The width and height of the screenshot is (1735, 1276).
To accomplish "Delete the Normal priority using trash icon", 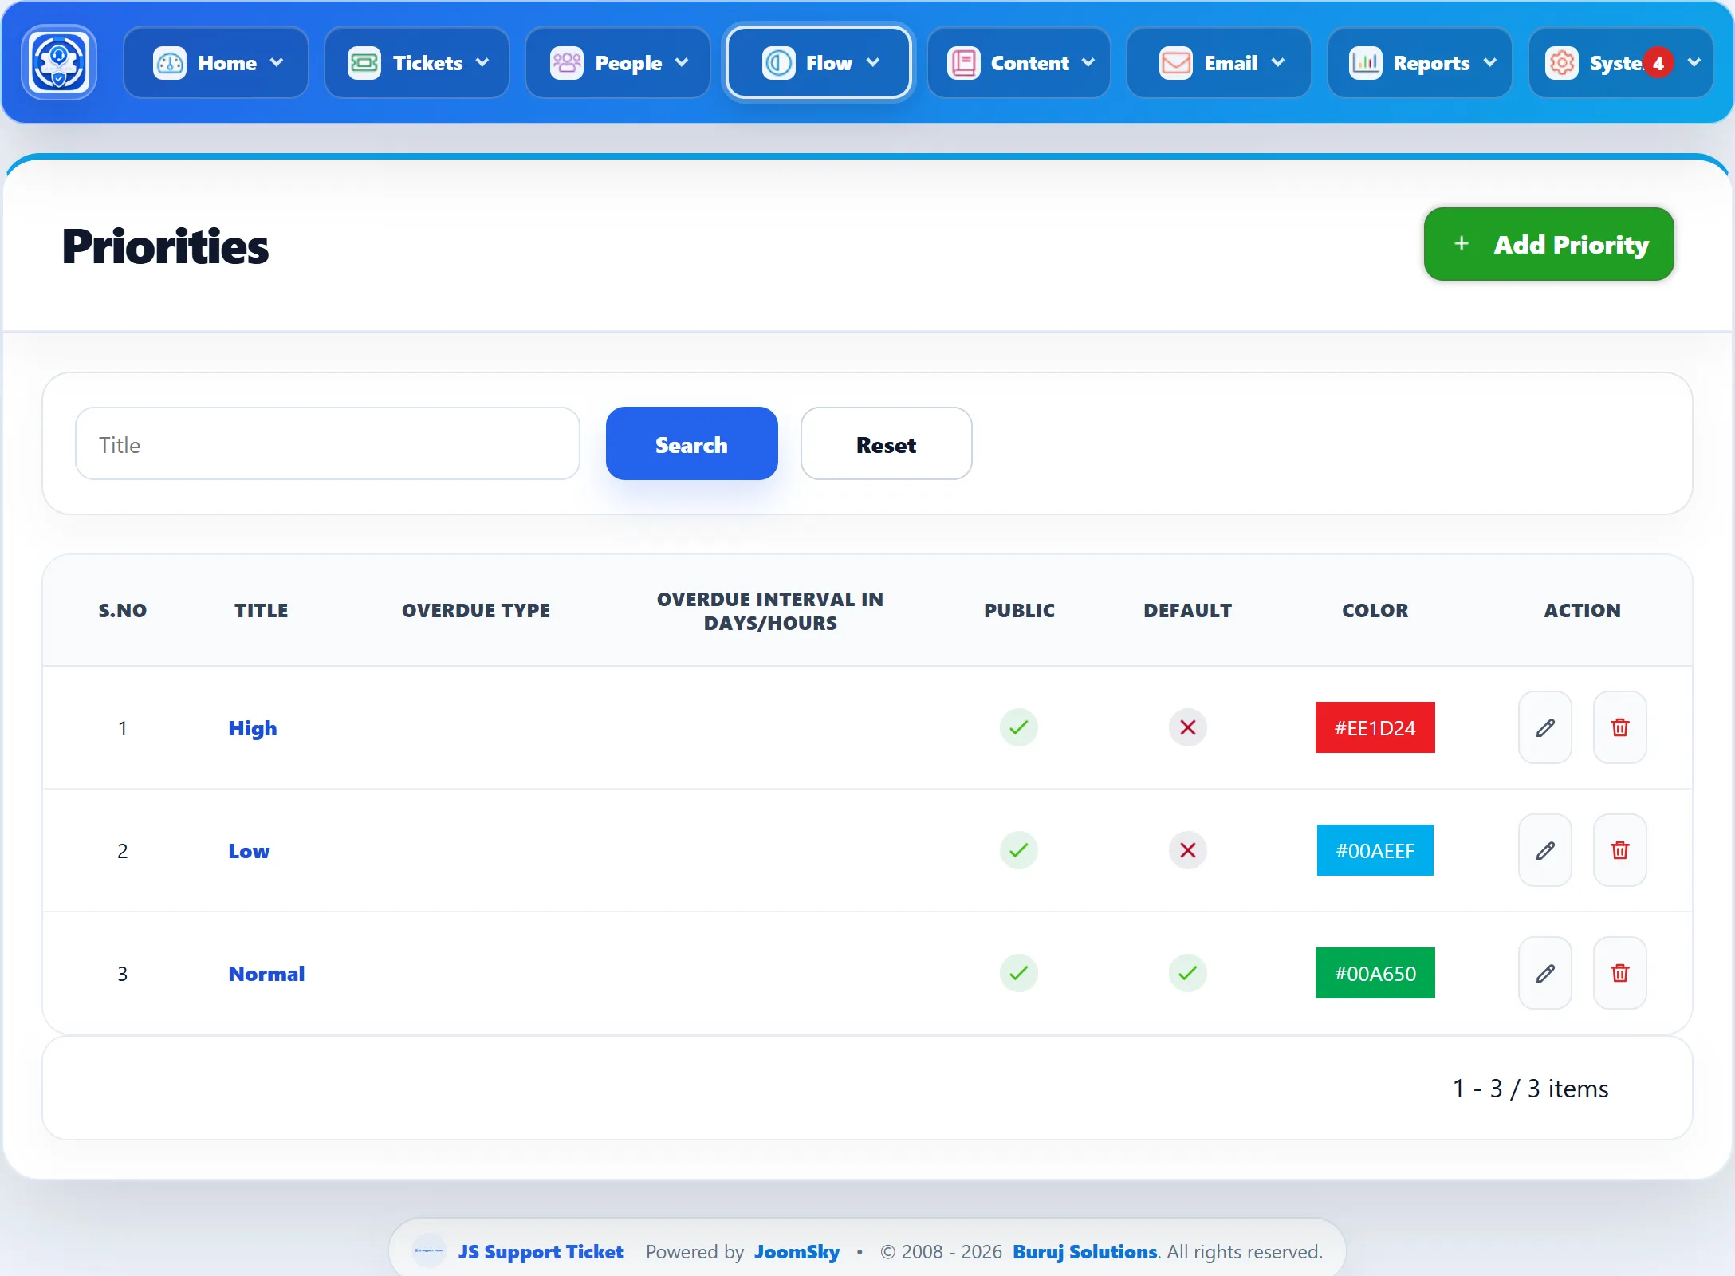I will pos(1619,973).
